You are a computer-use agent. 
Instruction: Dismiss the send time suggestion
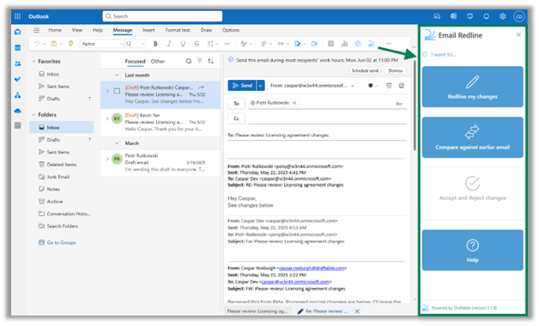[396, 70]
